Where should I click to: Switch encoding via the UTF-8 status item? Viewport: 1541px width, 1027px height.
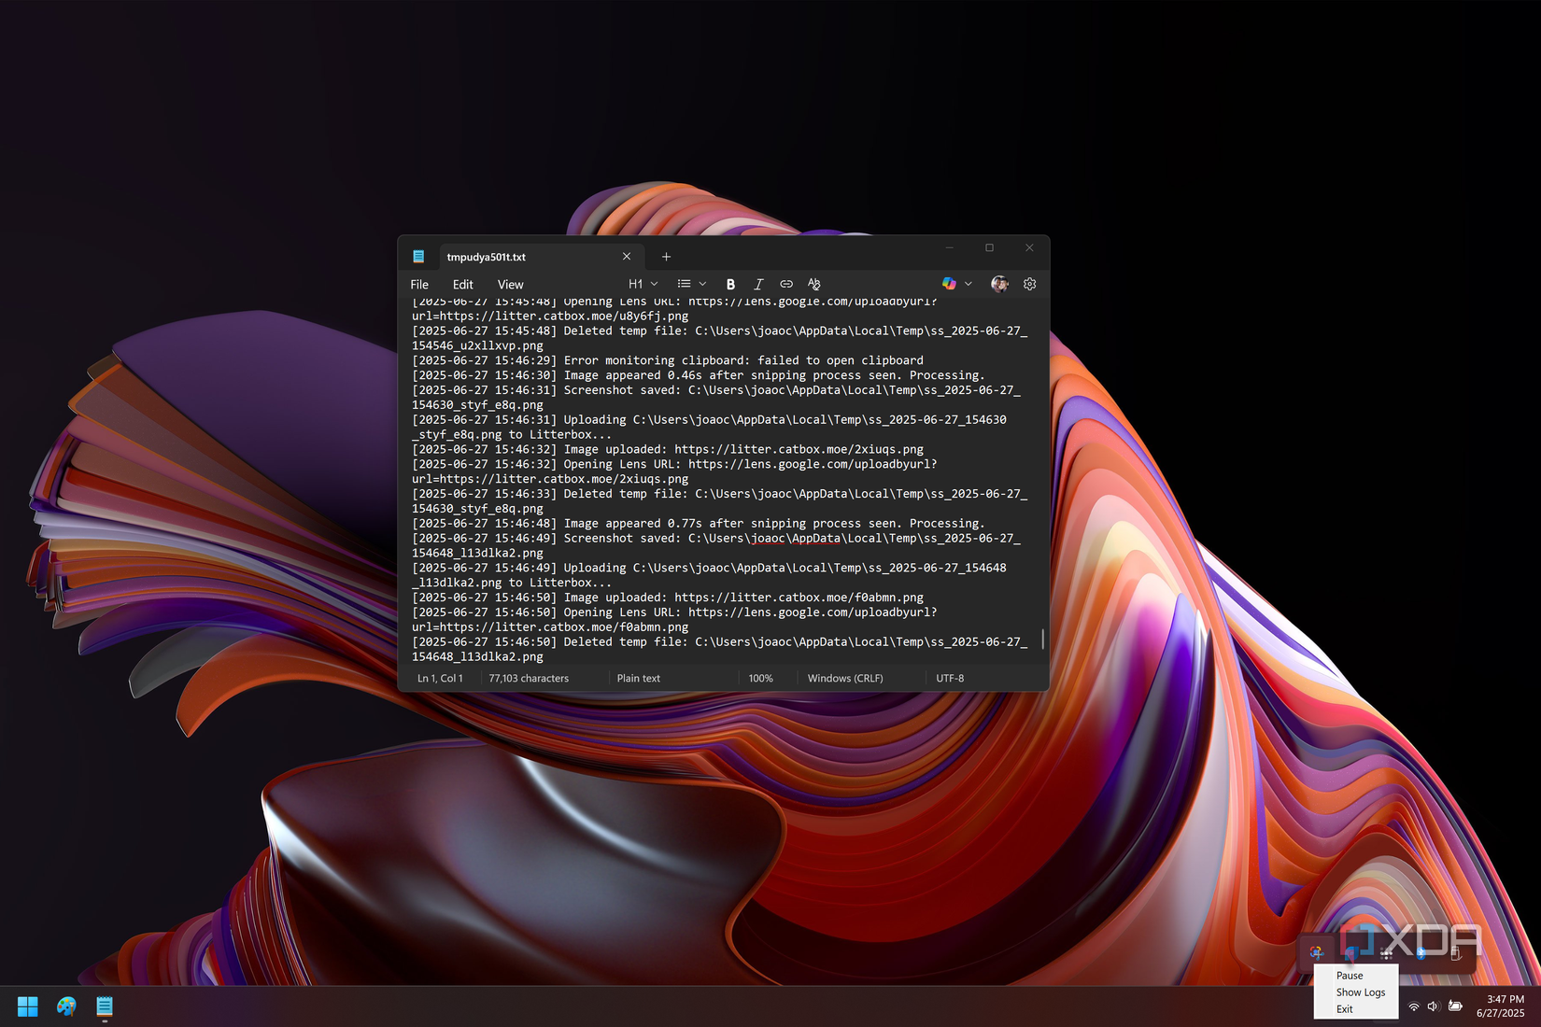(x=950, y=678)
